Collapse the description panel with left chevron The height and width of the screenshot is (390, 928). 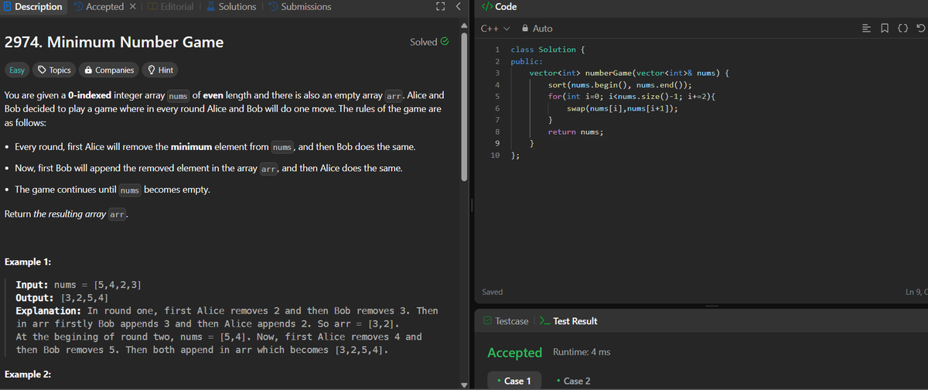pyautogui.click(x=457, y=7)
